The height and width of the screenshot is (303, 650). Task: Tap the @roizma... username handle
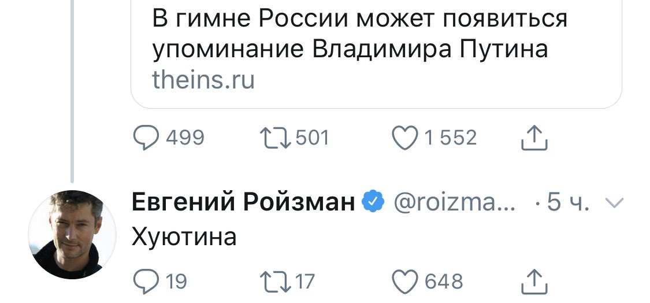click(x=454, y=202)
